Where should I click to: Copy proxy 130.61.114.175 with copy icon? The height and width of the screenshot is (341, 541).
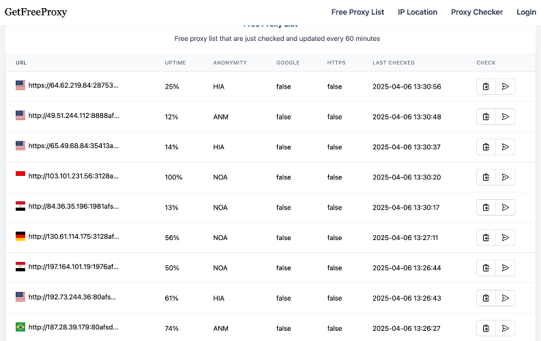point(486,237)
